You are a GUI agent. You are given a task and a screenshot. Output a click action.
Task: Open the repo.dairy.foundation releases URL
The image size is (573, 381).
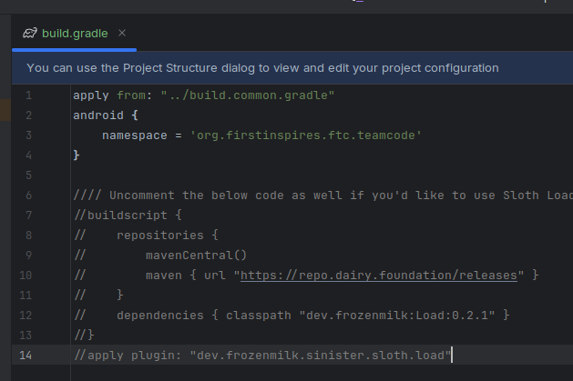coord(379,276)
